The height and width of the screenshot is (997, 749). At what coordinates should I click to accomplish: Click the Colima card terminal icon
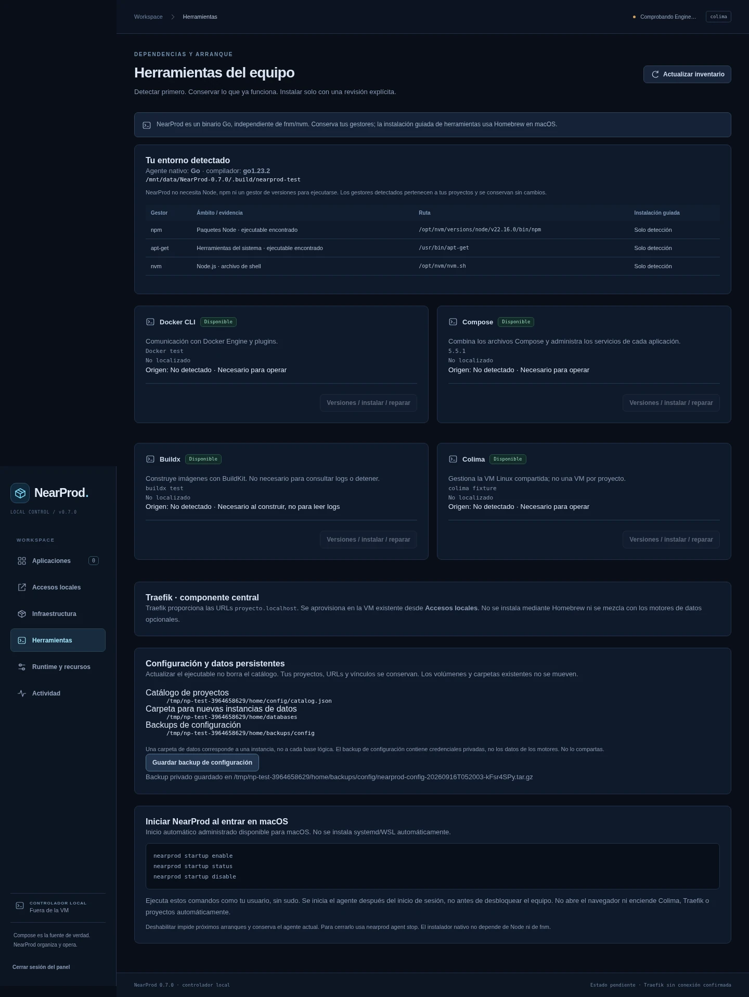pos(453,459)
